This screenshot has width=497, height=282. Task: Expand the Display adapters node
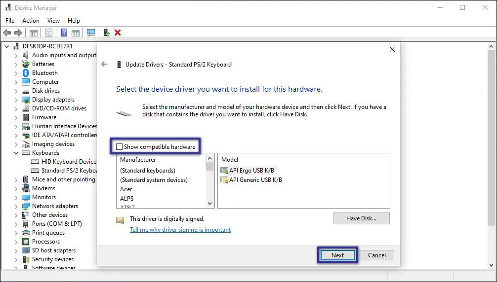coord(16,100)
